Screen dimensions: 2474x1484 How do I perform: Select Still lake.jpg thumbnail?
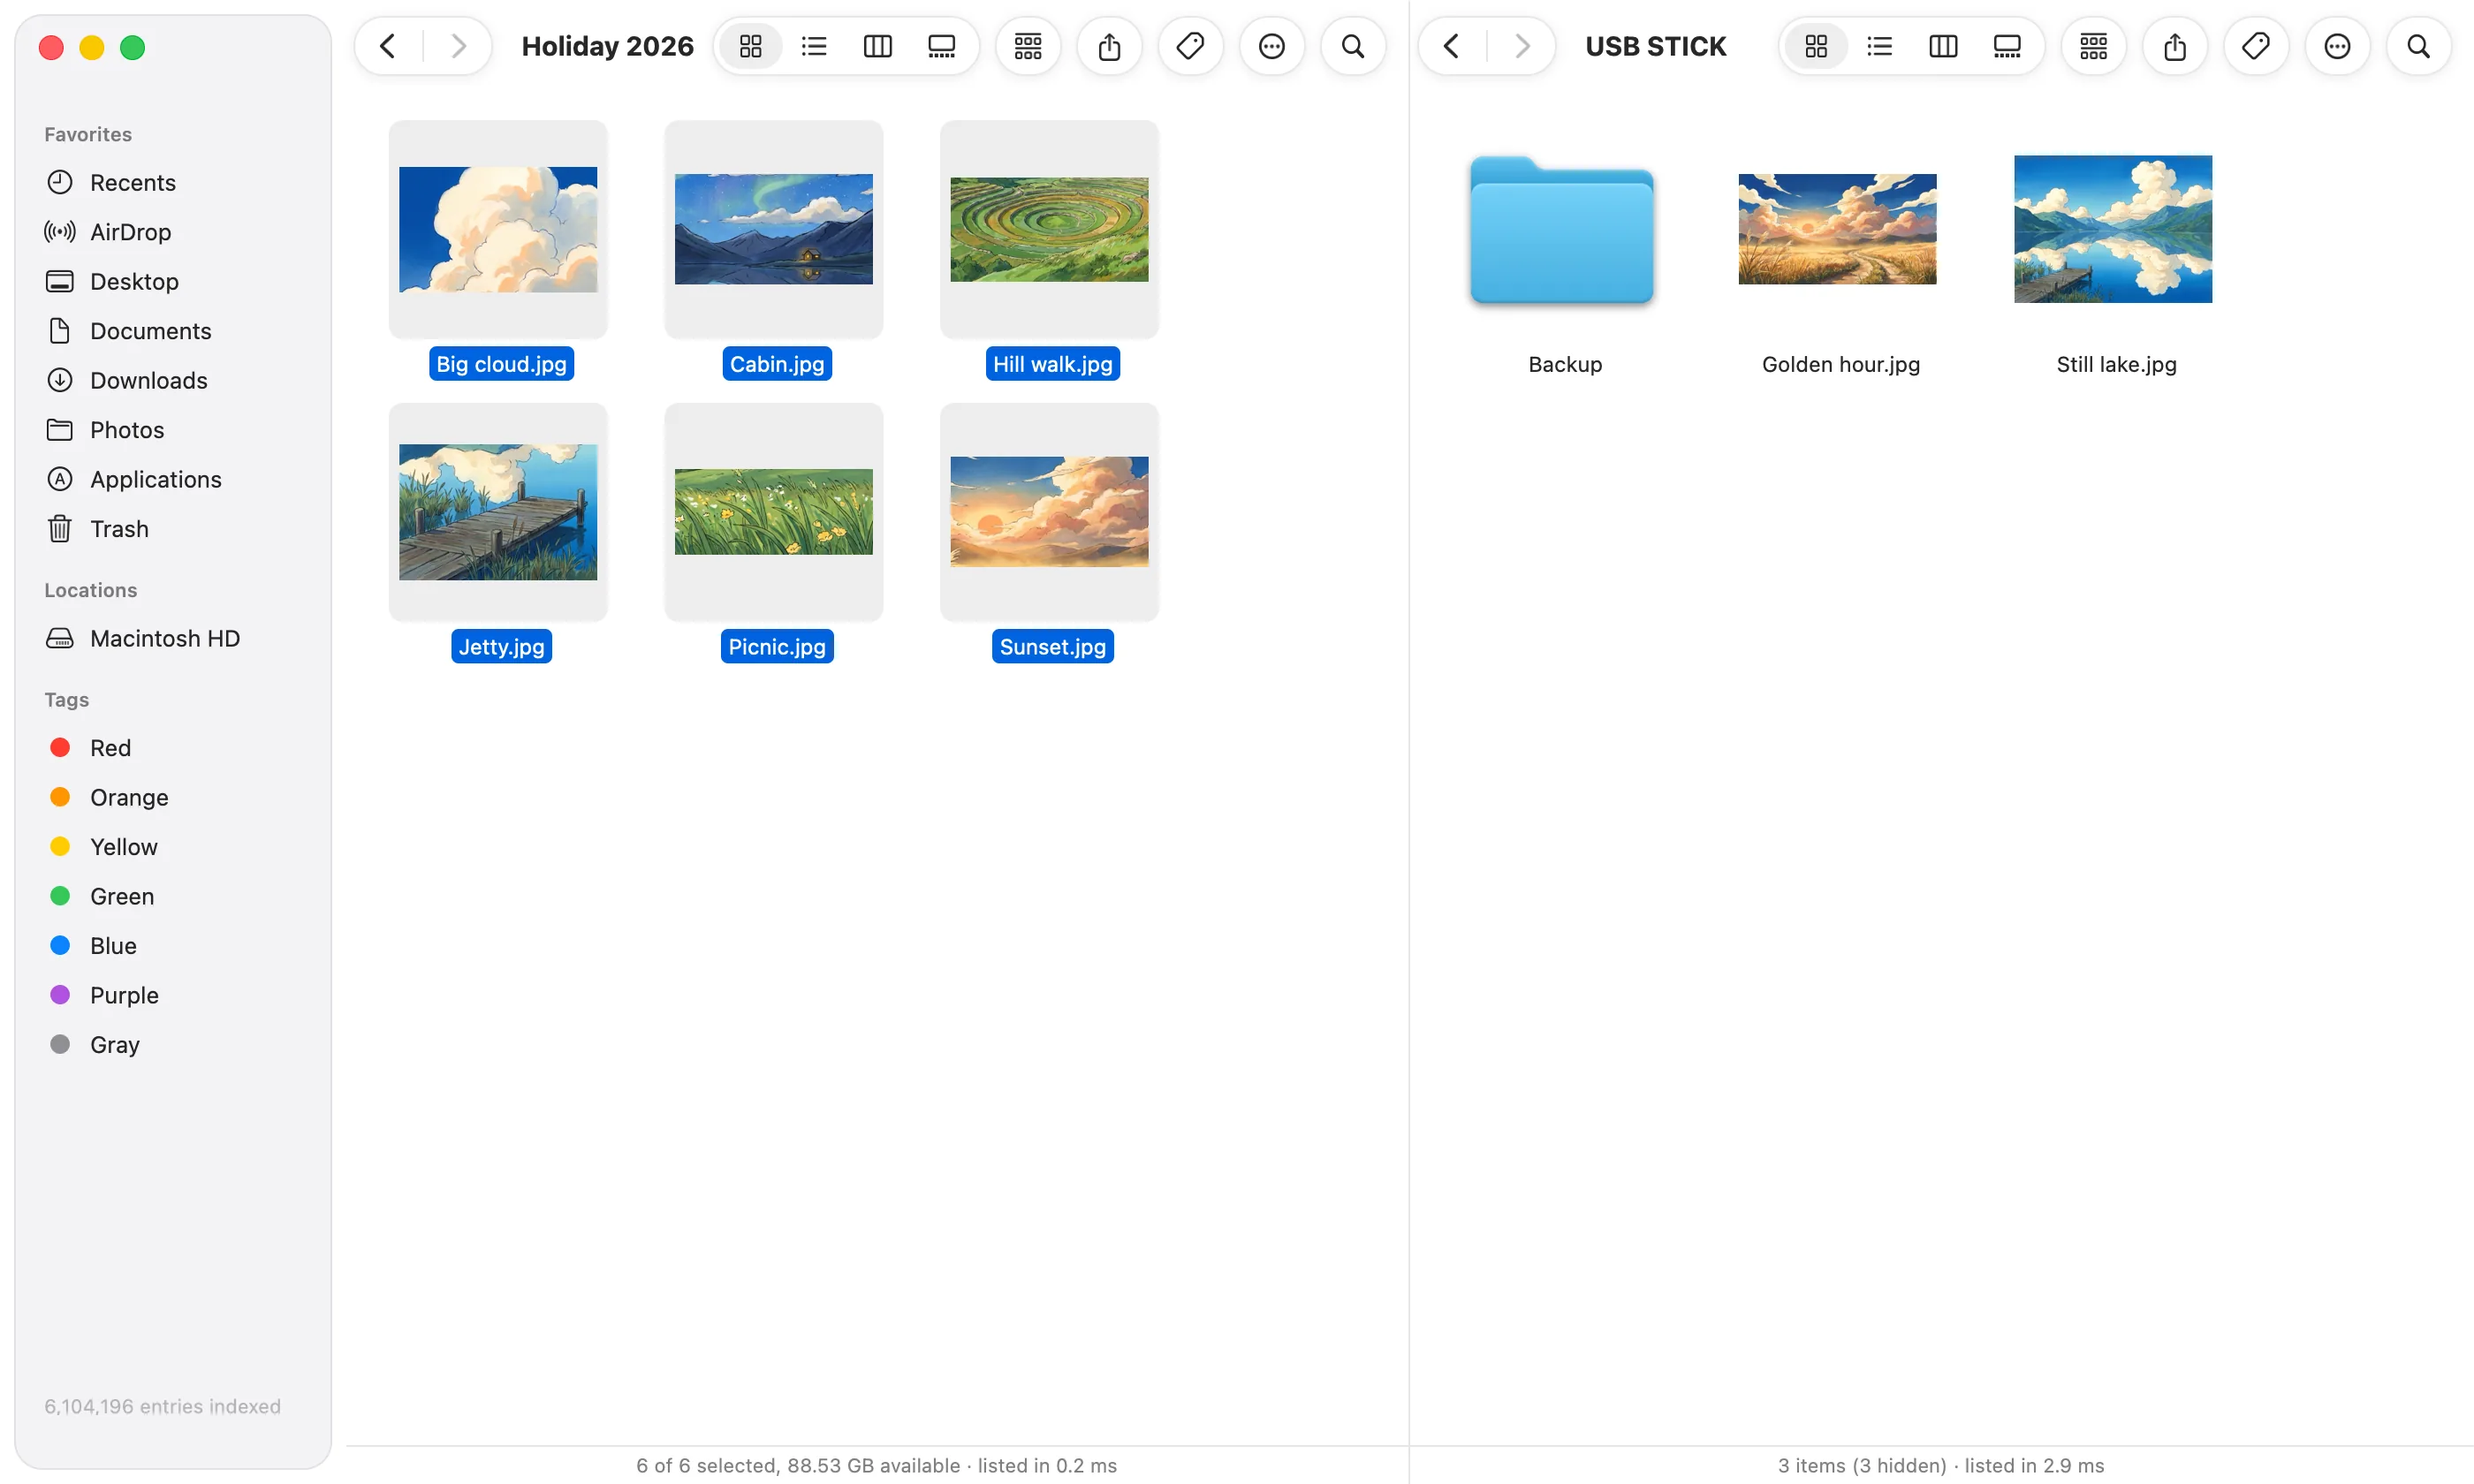2113,229
